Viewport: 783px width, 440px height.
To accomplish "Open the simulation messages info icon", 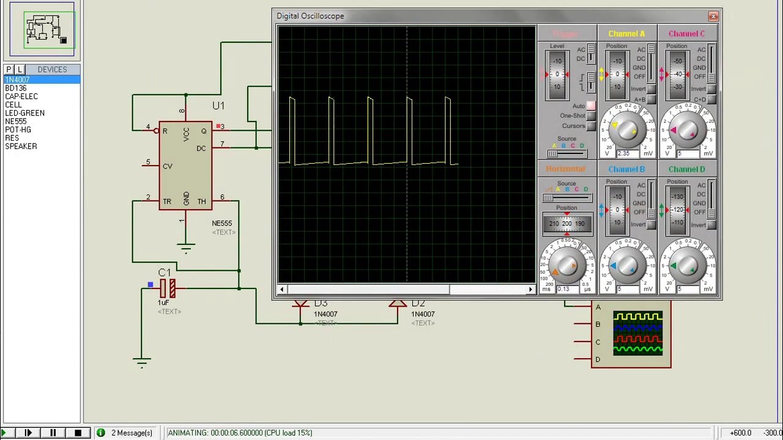I will (x=101, y=433).
